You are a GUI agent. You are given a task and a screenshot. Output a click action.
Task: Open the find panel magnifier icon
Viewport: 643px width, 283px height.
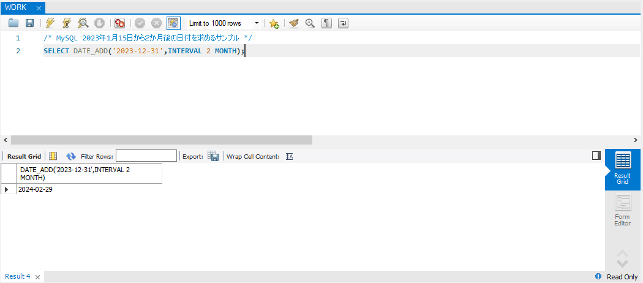tap(310, 23)
